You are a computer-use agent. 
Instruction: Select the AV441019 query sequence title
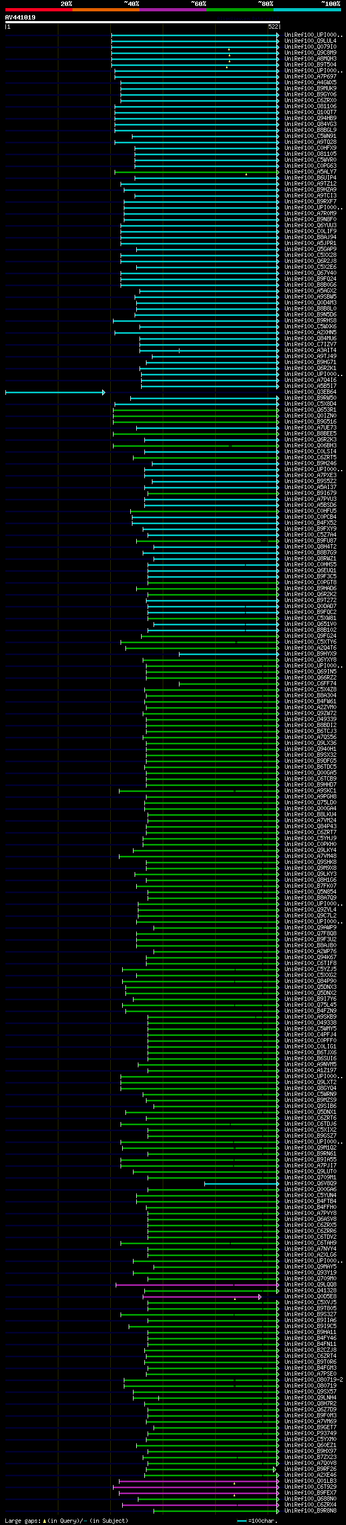point(20,17)
